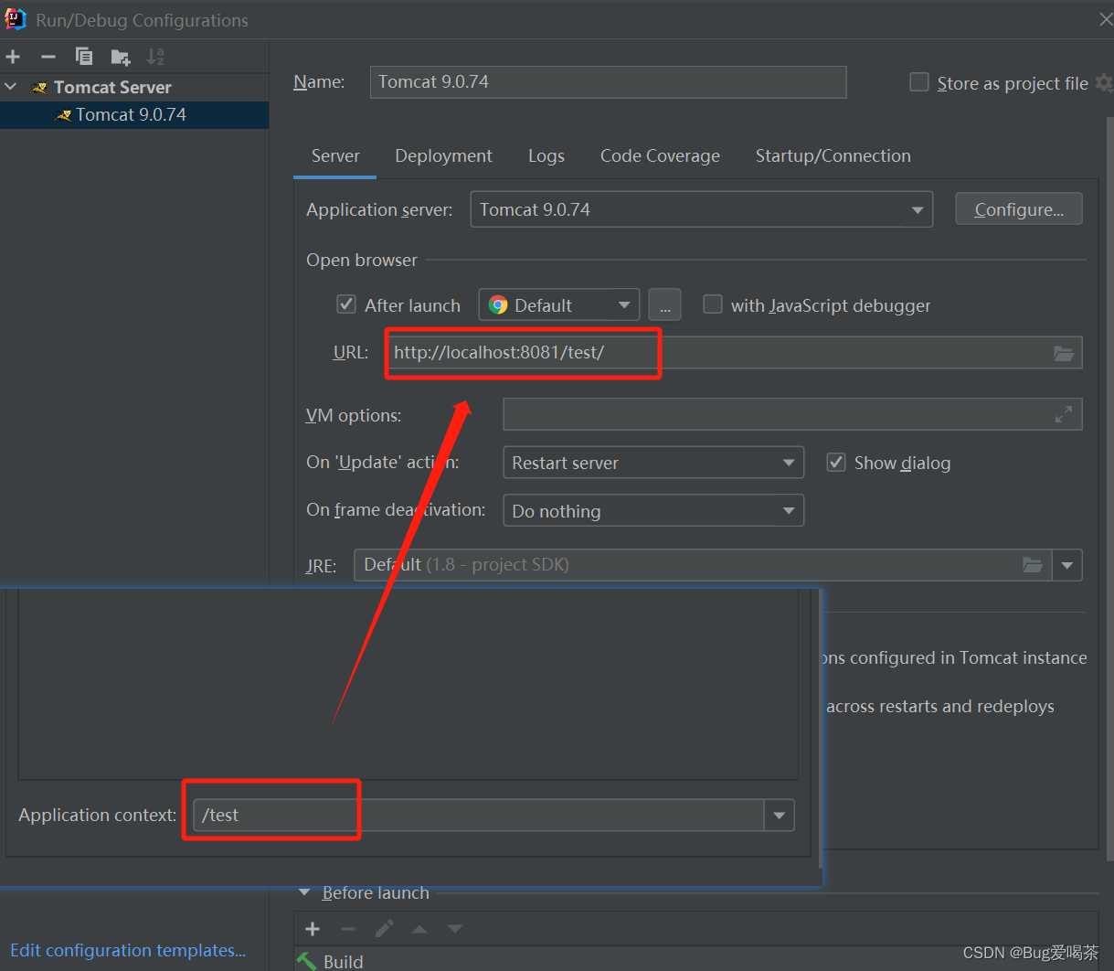Screen dimensions: 1114x971
Task: Open the Logs tab
Action: coord(546,155)
